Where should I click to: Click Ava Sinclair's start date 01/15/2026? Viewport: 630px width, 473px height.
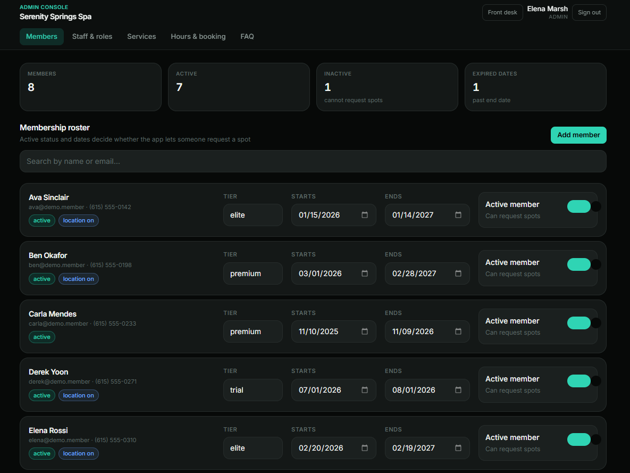(x=319, y=215)
